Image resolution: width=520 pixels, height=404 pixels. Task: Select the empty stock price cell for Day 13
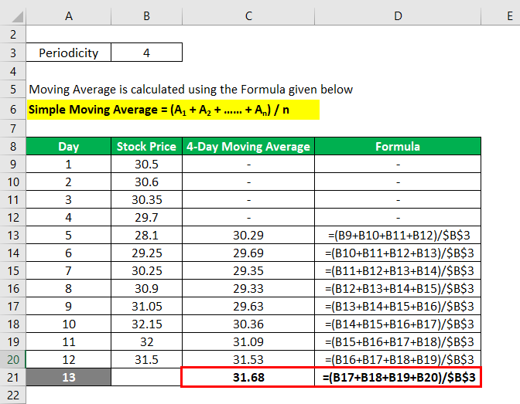point(146,377)
